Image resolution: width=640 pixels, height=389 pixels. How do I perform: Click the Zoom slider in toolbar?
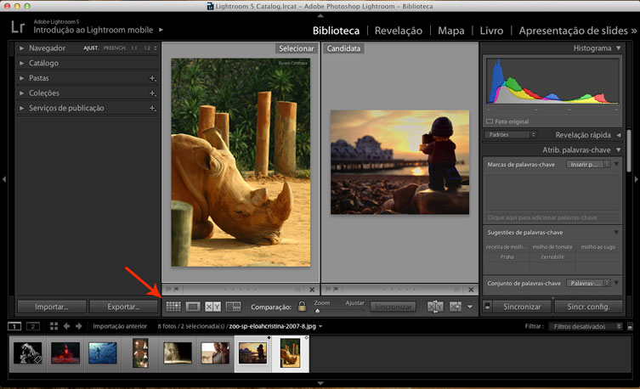(338, 310)
